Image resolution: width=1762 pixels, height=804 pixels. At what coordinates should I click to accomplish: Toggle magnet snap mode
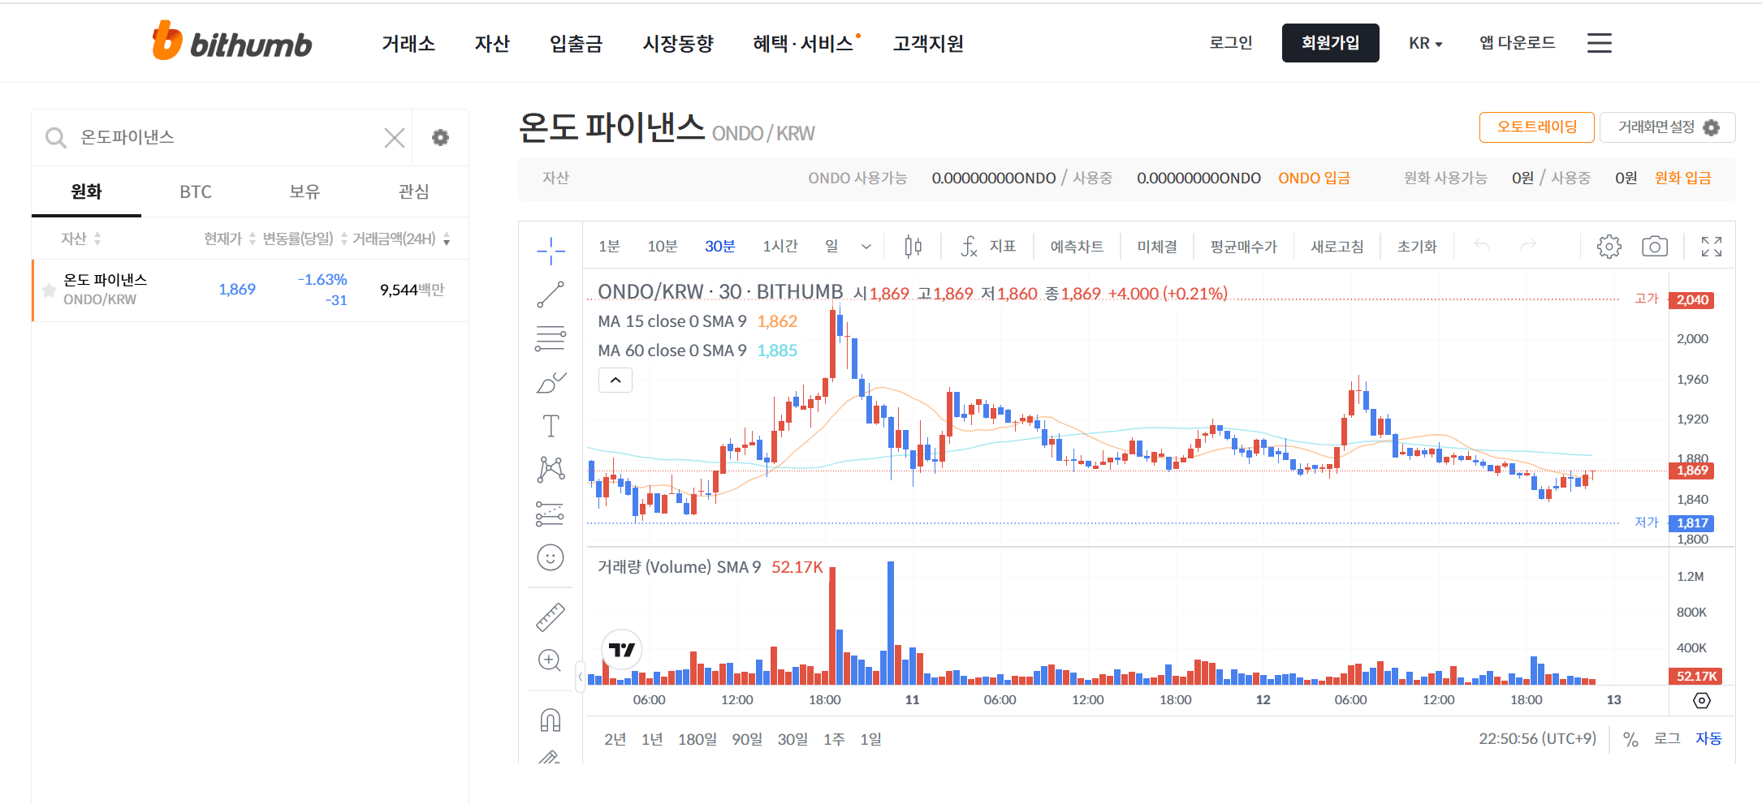551,719
